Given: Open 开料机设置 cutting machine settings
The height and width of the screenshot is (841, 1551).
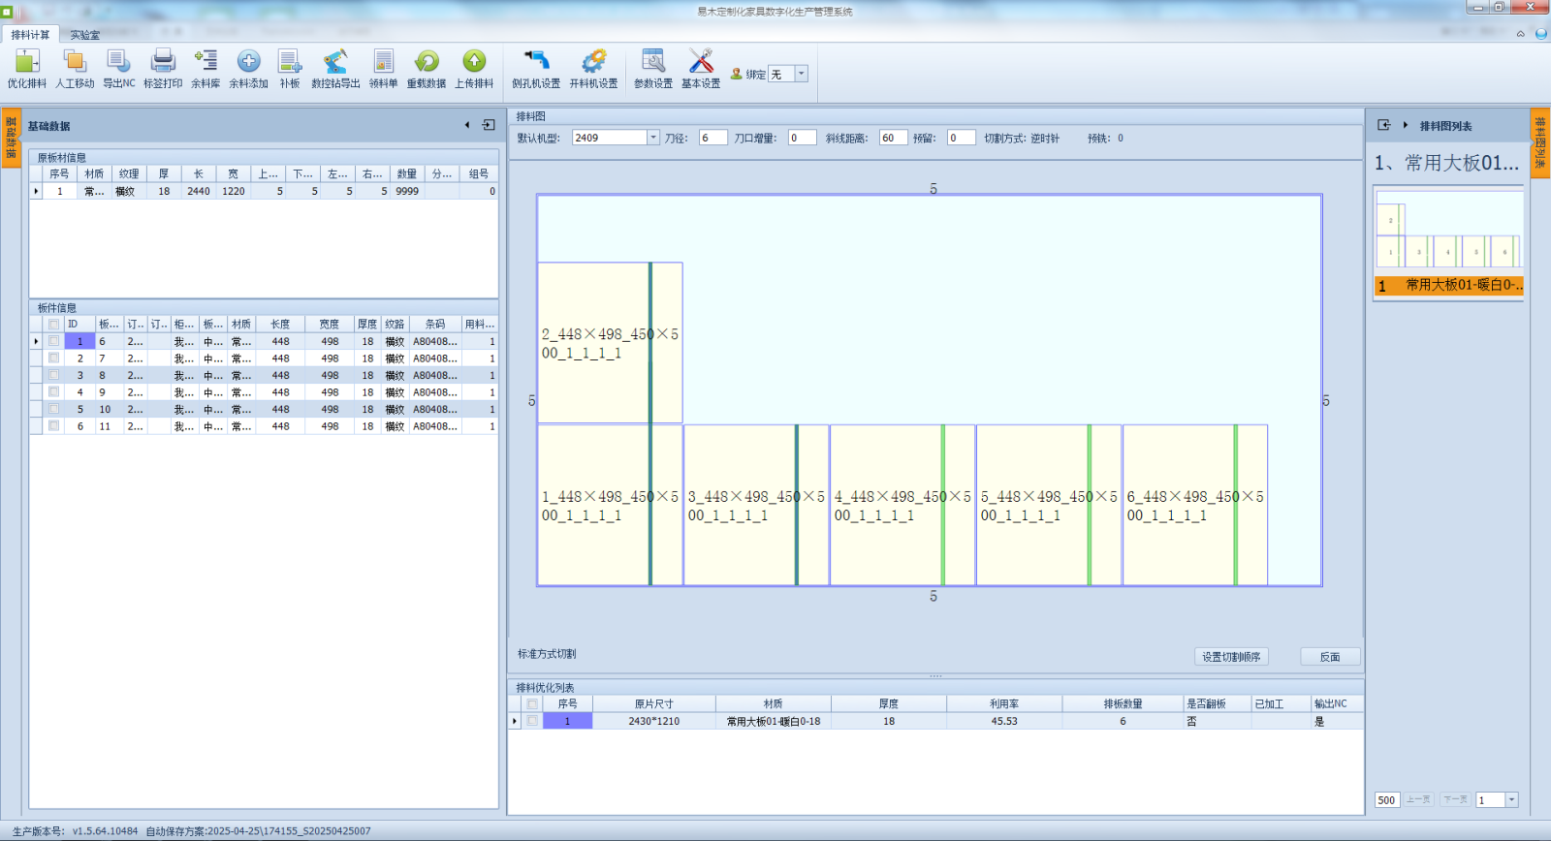Looking at the screenshot, I should point(593,69).
